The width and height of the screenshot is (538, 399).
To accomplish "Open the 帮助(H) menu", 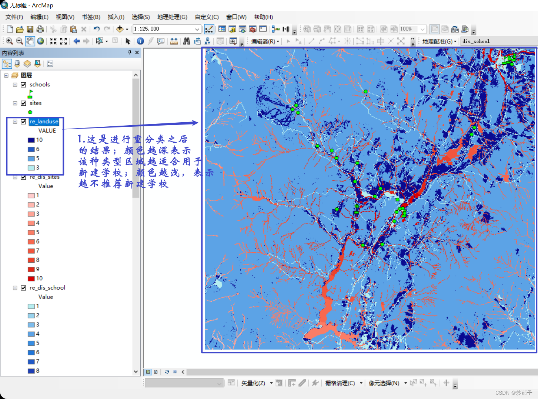I will pos(263,17).
